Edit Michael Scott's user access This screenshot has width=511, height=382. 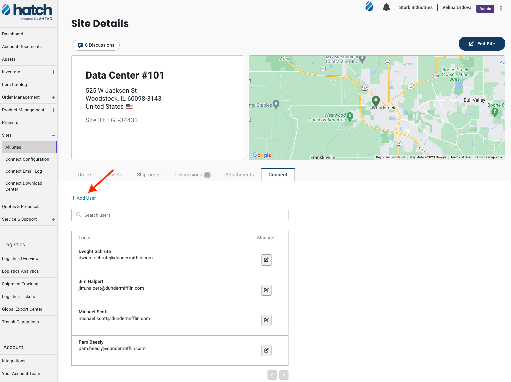(x=266, y=320)
